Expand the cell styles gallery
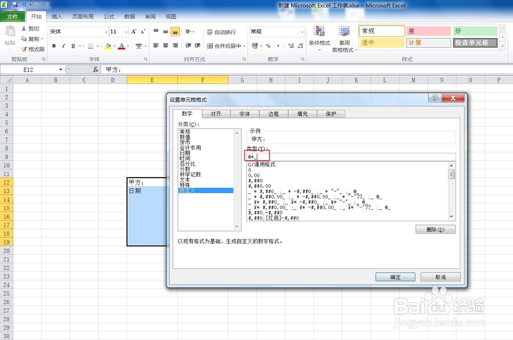Screen dimensions: 513x340 [503, 46]
